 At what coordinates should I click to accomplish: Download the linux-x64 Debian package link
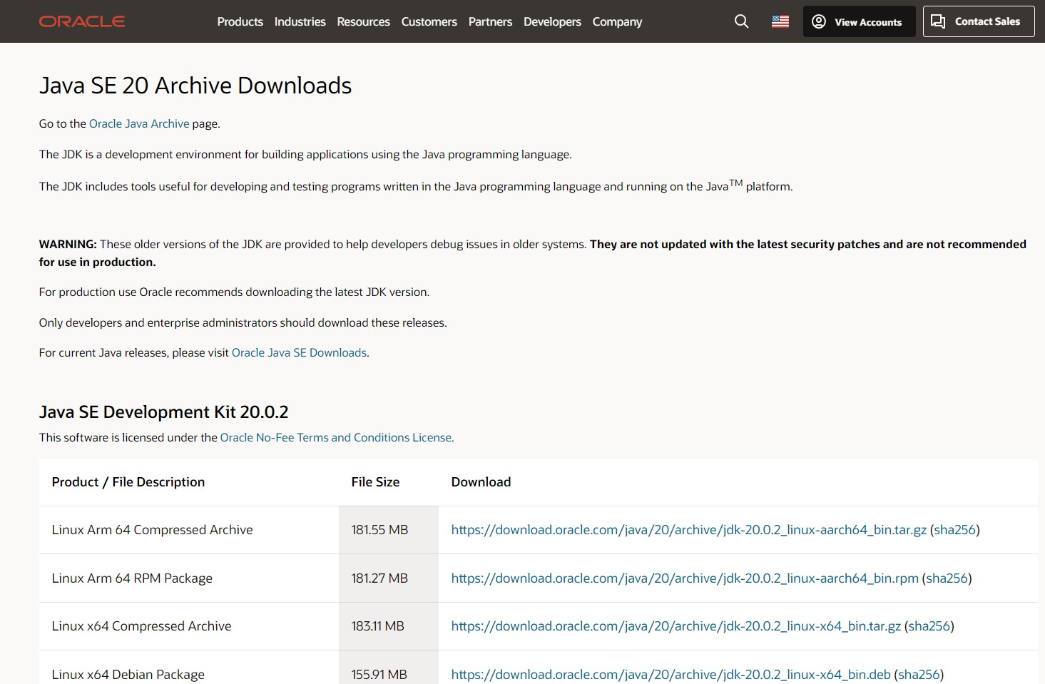(671, 675)
